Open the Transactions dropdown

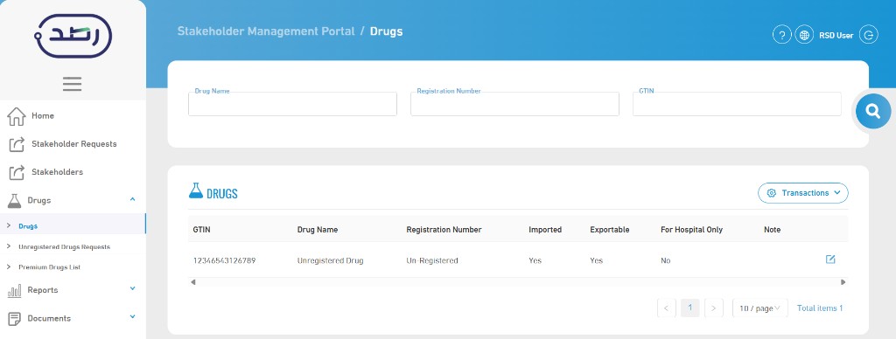[803, 193]
